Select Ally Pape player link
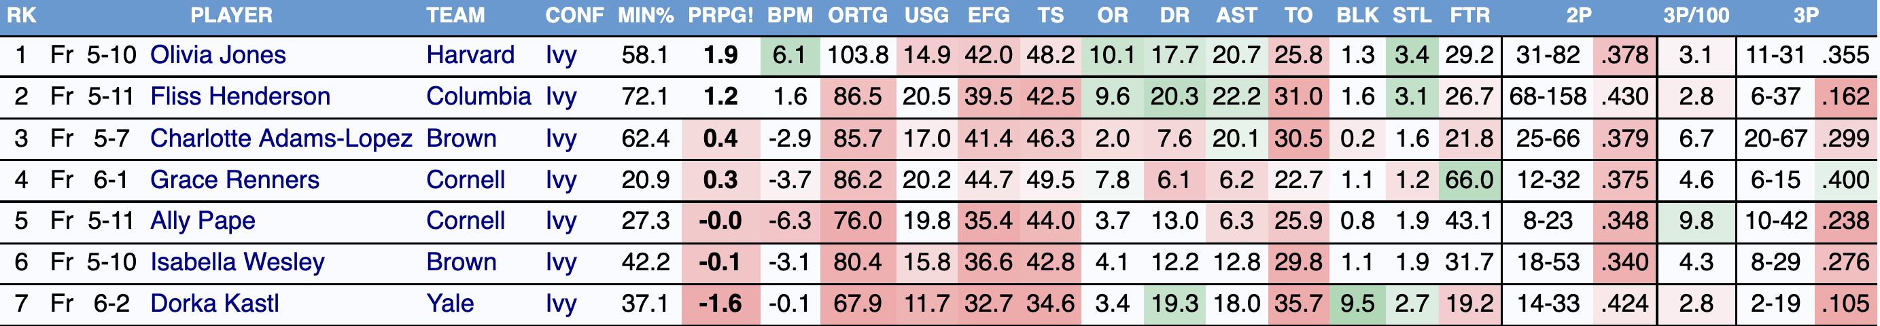Viewport: 1880px width, 326px height. tap(202, 221)
